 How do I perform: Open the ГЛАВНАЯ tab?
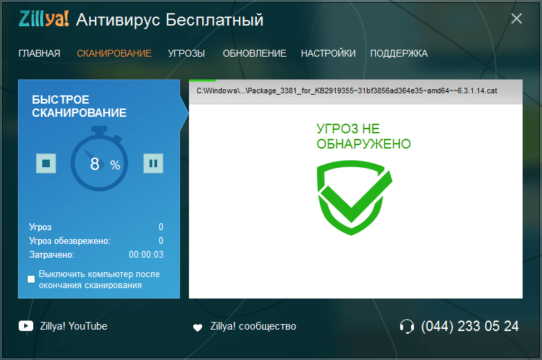click(x=39, y=53)
